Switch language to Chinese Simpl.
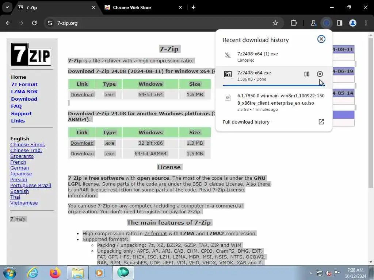The width and height of the screenshot is (374, 280). 28,144
